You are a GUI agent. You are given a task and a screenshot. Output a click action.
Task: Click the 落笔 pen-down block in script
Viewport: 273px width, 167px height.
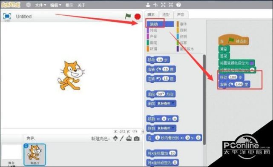224,56
